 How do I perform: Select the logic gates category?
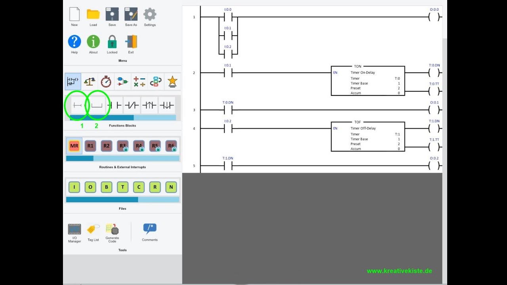tap(122, 82)
